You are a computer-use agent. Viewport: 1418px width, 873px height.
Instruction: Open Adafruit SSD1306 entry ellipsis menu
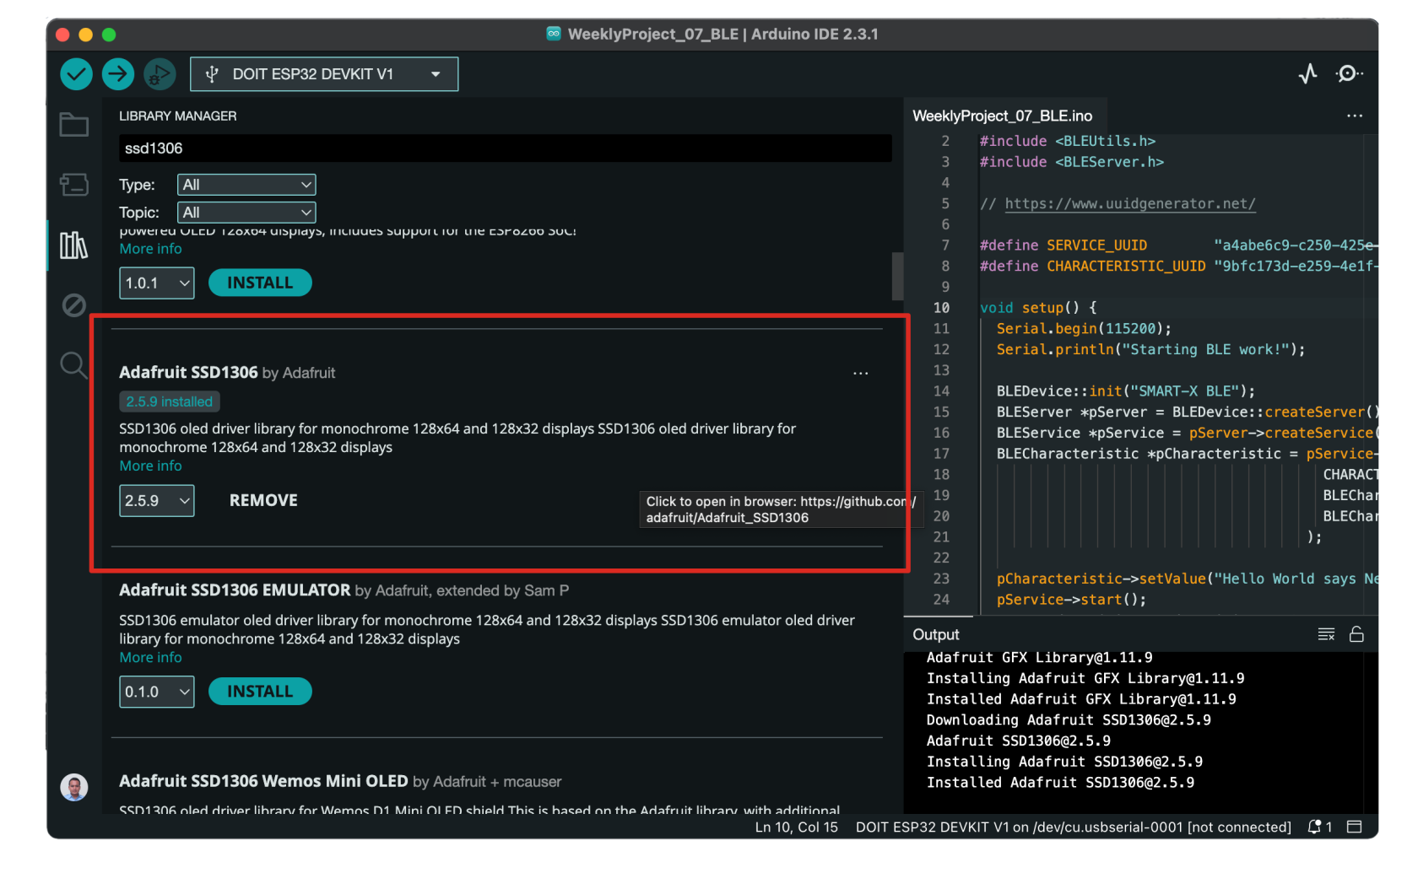[861, 373]
